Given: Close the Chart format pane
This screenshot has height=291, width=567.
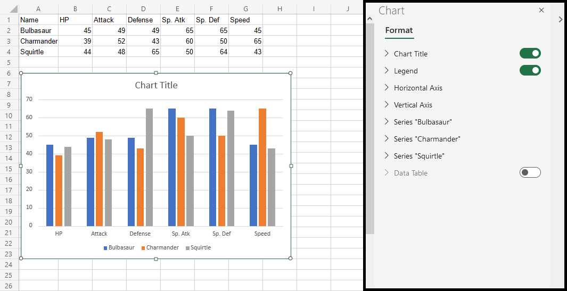Looking at the screenshot, I should [x=541, y=11].
